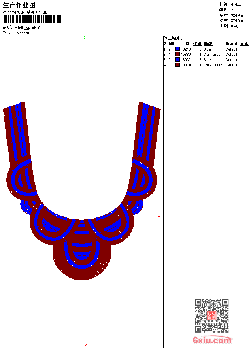
Task: Click the '生产作业图' title
Action: click(19, 5)
